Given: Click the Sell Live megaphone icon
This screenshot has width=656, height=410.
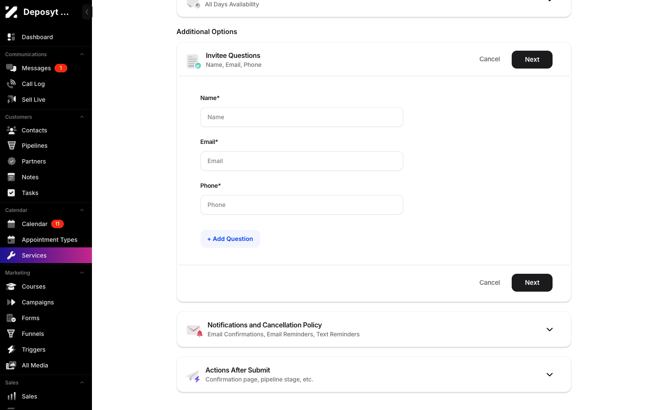Looking at the screenshot, I should coord(11,100).
